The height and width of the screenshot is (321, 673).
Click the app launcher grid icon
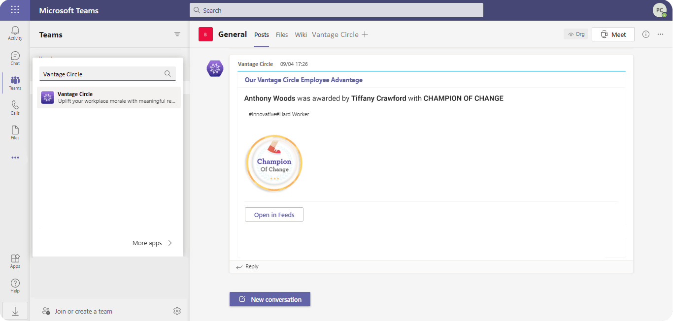[x=15, y=10]
